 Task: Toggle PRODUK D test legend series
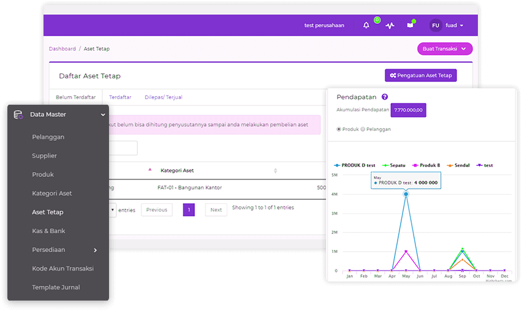point(354,165)
